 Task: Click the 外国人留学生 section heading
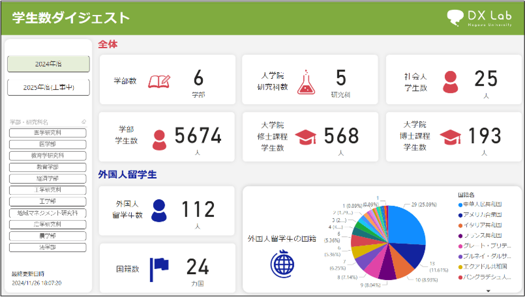tap(127, 175)
